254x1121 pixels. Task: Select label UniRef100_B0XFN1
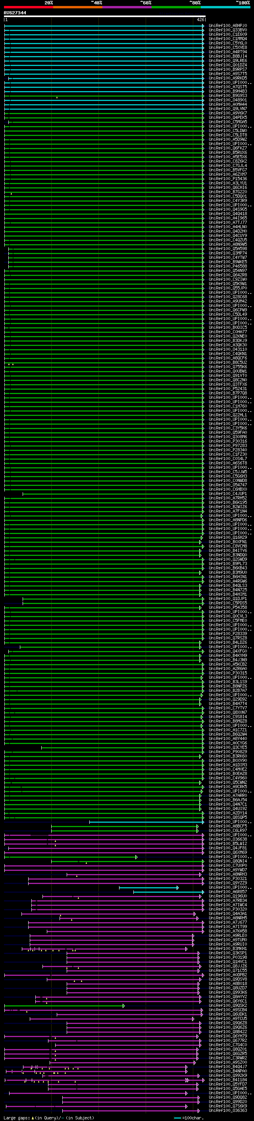[228, 542]
